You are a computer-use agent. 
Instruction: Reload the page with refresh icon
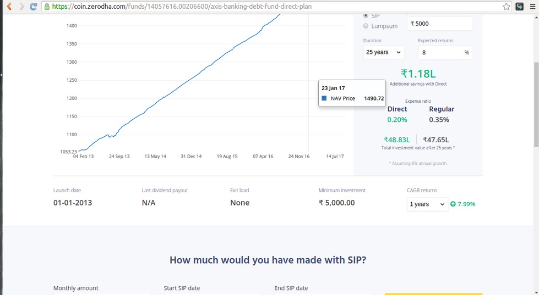point(34,6)
